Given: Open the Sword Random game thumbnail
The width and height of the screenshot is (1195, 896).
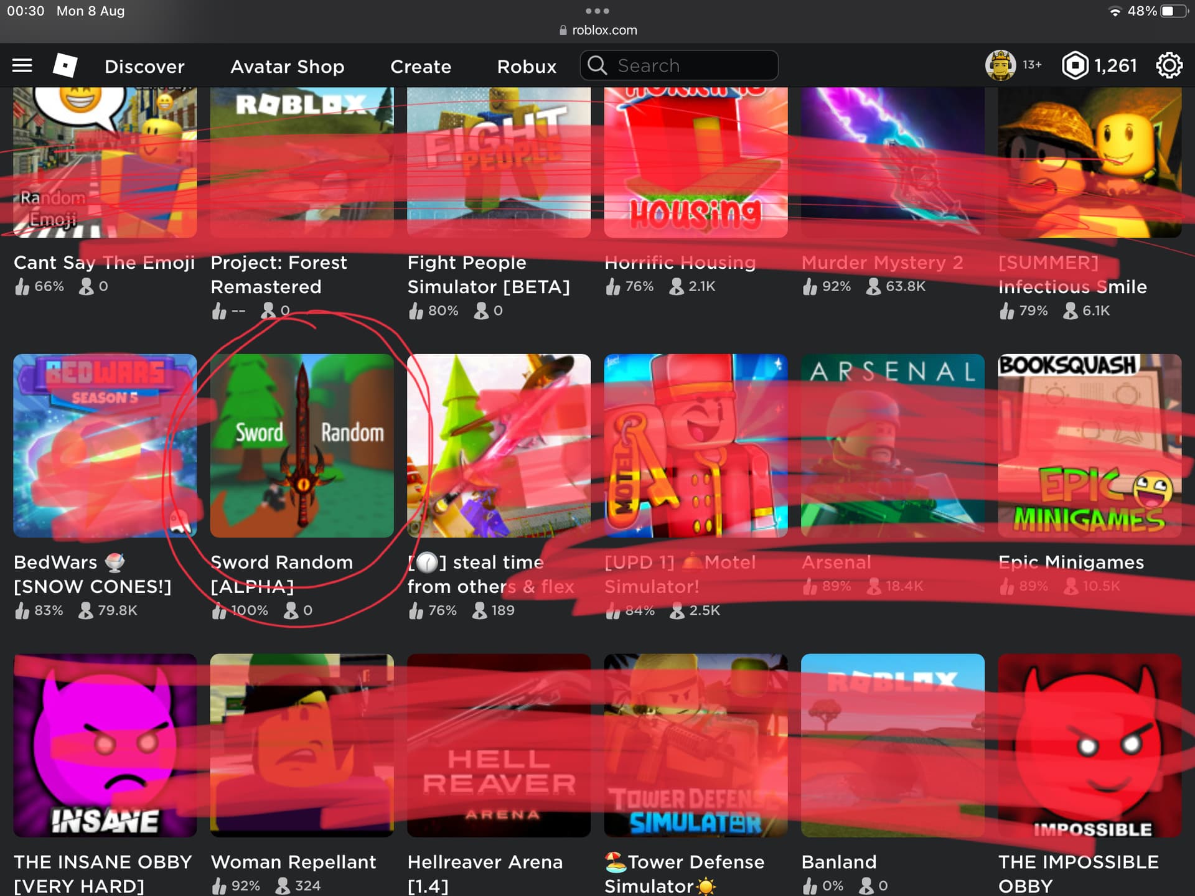Looking at the screenshot, I should tap(302, 446).
